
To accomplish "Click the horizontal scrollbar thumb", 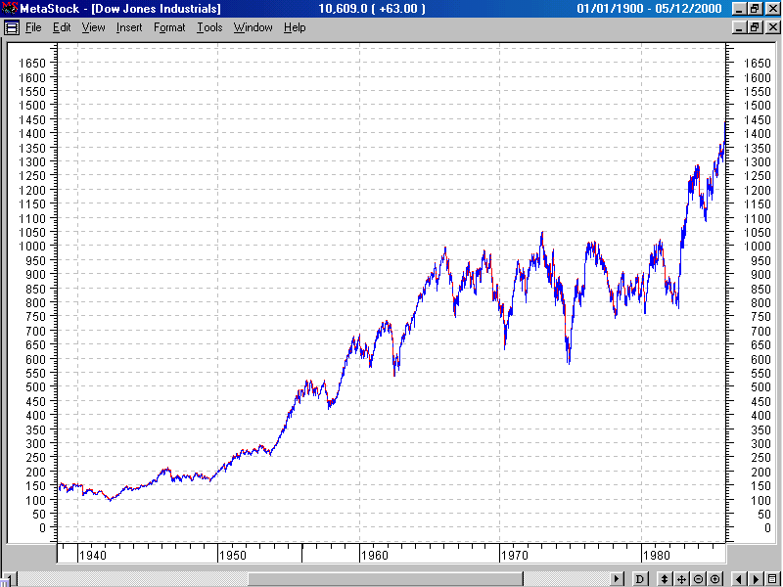I will 385,579.
